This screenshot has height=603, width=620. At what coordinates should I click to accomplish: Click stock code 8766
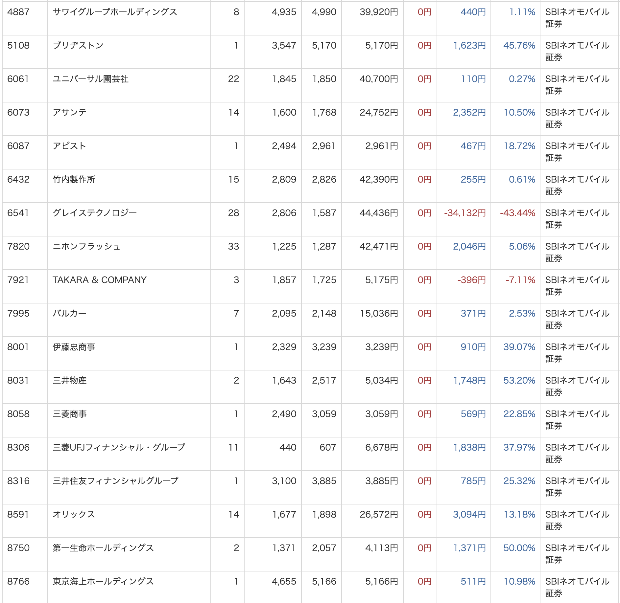coord(18,582)
